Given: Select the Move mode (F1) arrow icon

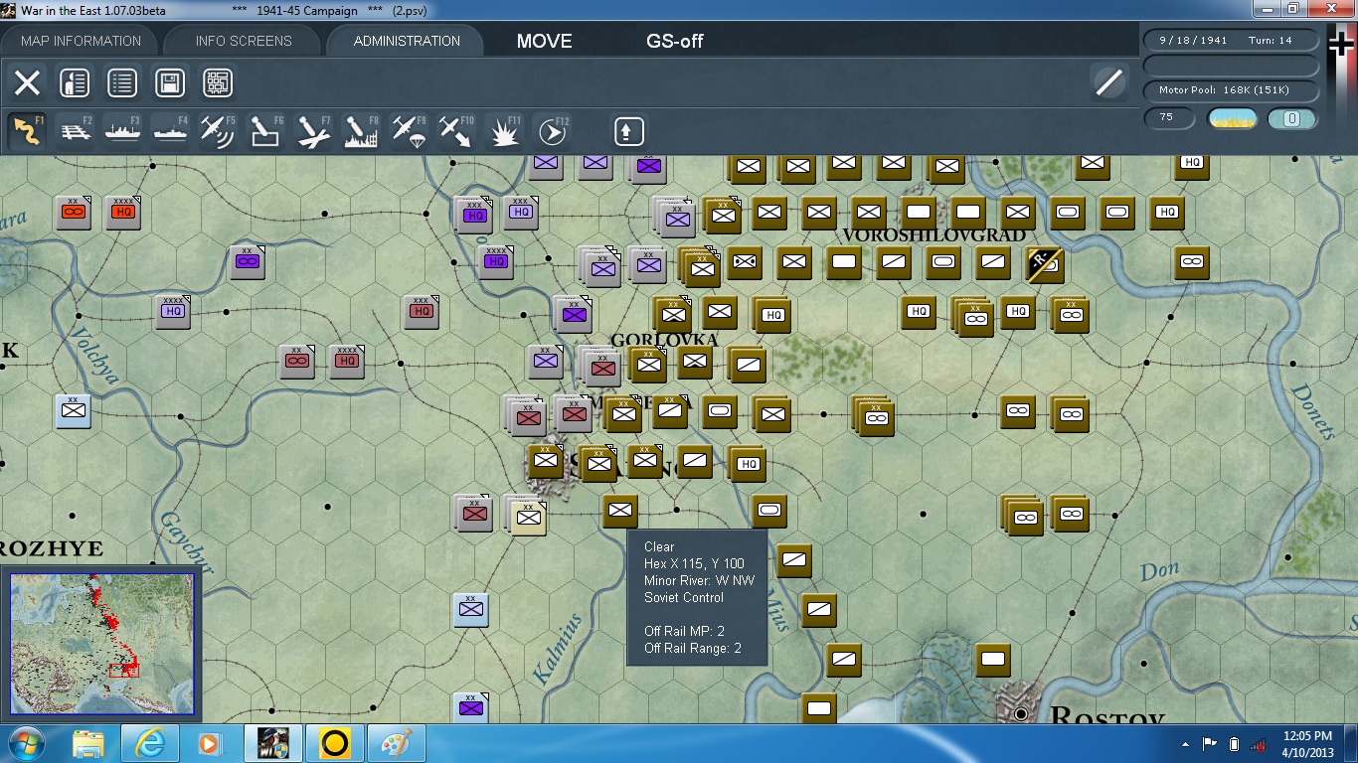Looking at the screenshot, I should click(27, 131).
